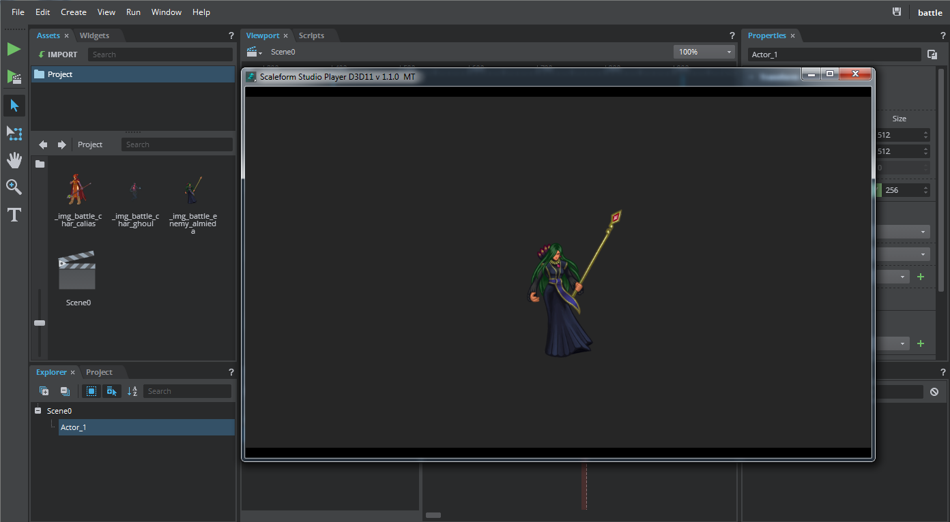Image resolution: width=950 pixels, height=522 pixels.
Task: Select the arrow Selection tool
Action: click(14, 106)
